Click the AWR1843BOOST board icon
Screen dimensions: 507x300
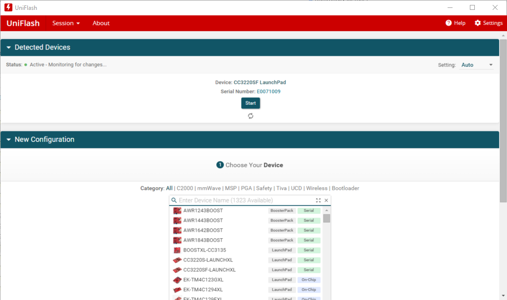177,240
